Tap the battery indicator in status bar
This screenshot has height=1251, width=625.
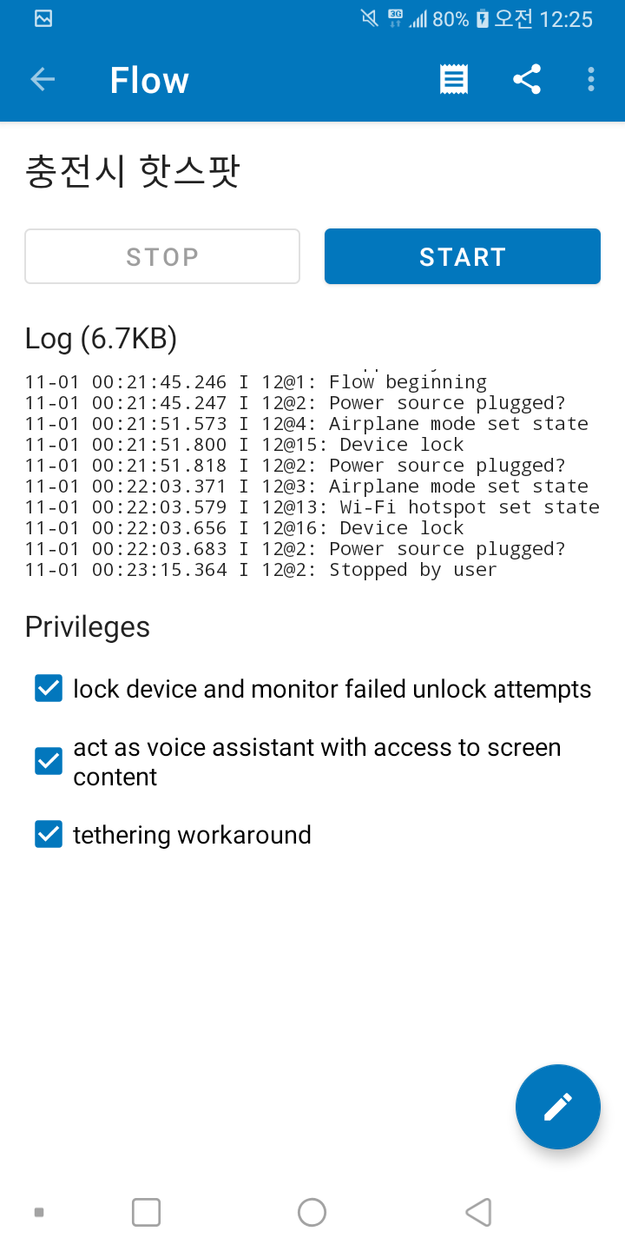pos(483,19)
